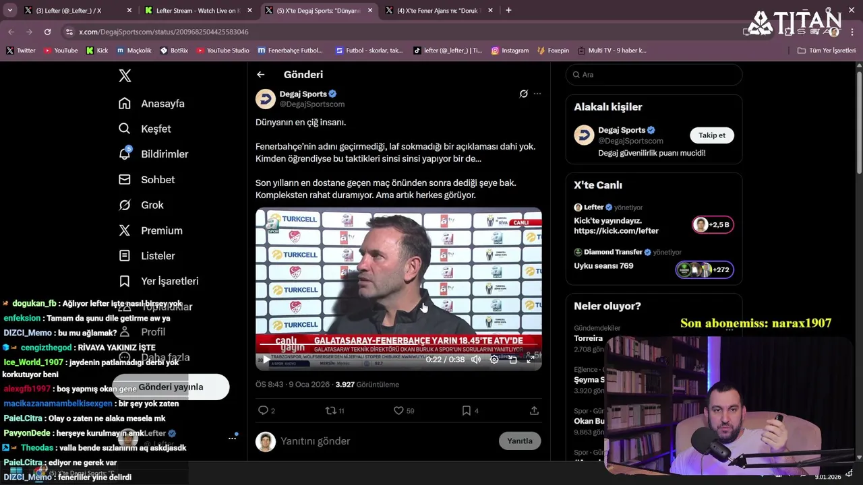This screenshot has height=485, width=863.
Task: Open Kick bookmark
Action: 97,51
